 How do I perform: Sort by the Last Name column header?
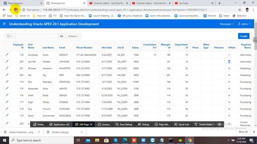pos(48,48)
